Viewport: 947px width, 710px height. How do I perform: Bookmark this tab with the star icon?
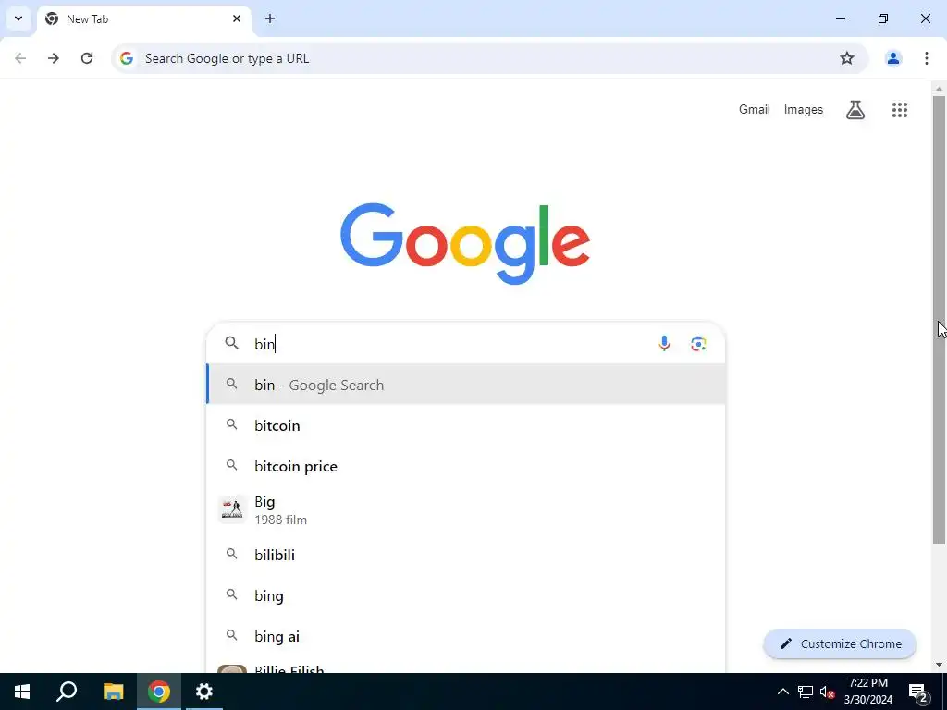point(847,58)
